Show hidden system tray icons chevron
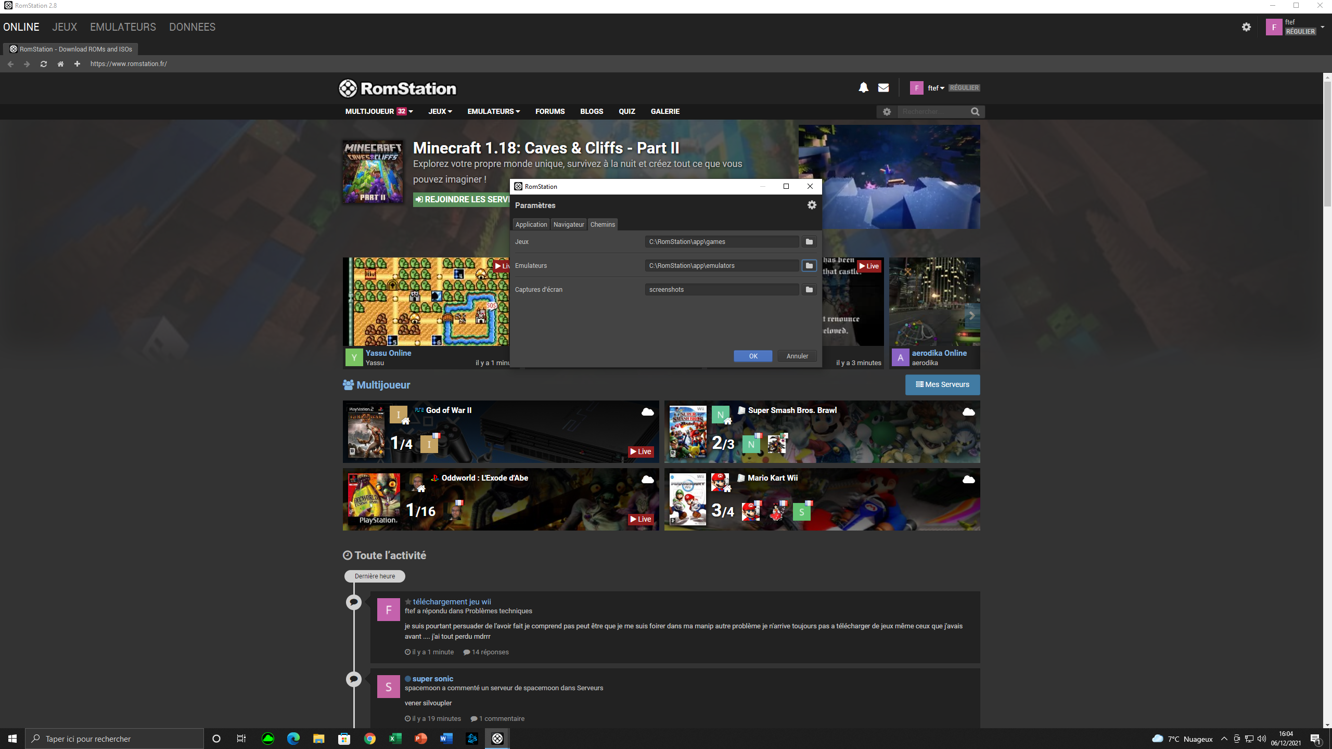1332x749 pixels. point(1224,739)
